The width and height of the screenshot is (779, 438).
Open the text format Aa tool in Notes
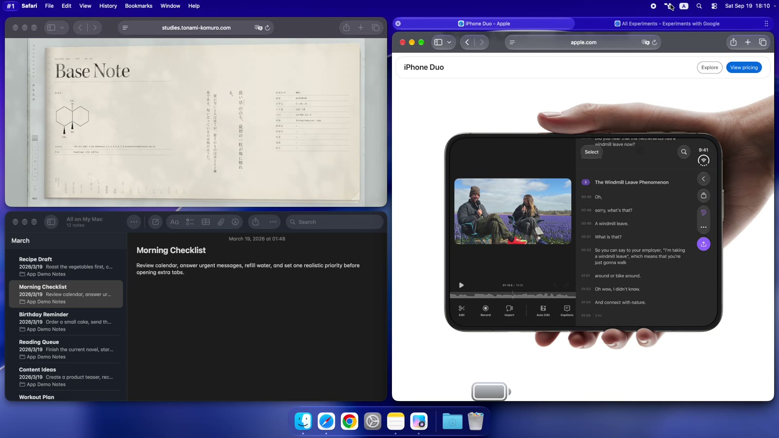coord(174,222)
